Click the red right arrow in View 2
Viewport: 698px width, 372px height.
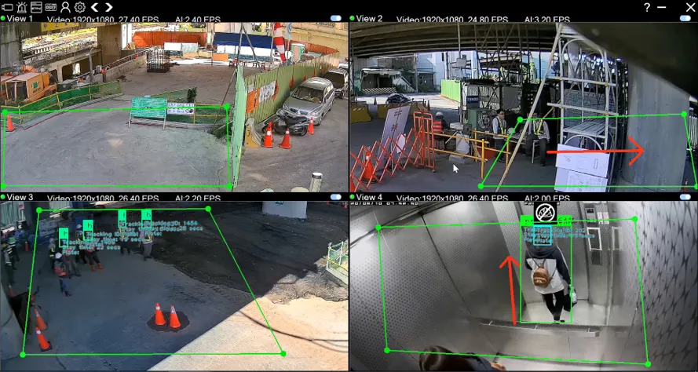point(595,151)
